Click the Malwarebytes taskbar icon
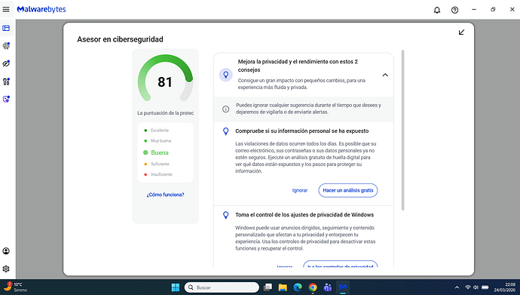Screen dimensions: 520x295 pos(343,287)
